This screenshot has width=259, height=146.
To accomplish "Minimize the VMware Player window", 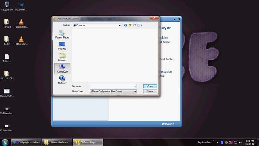I will tap(174, 19).
